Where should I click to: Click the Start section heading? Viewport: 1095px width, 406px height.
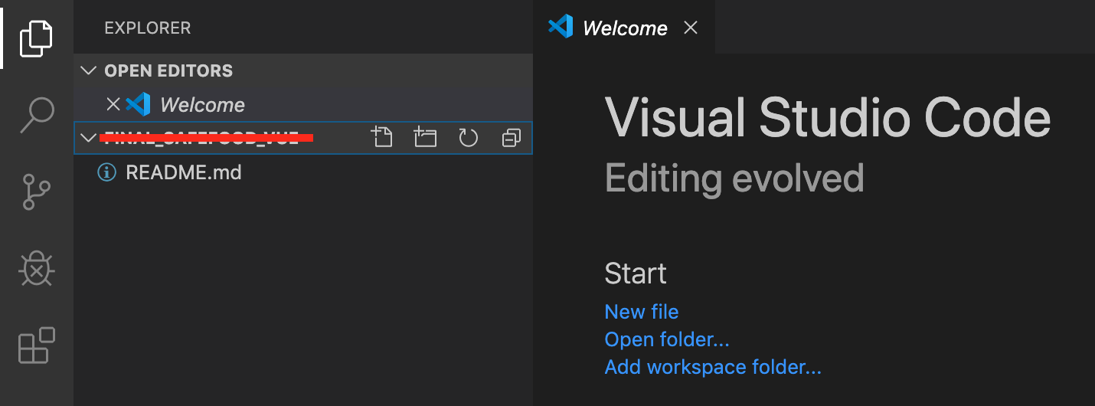pos(636,273)
